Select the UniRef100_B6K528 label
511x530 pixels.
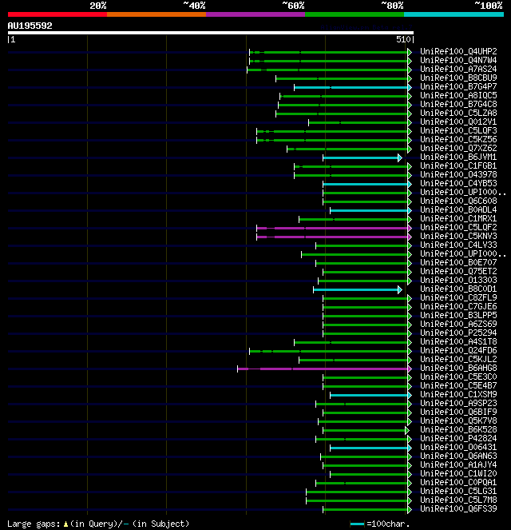(x=458, y=429)
